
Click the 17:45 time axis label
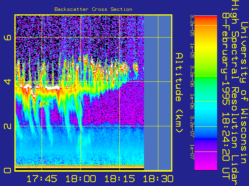pyautogui.click(x=42, y=179)
